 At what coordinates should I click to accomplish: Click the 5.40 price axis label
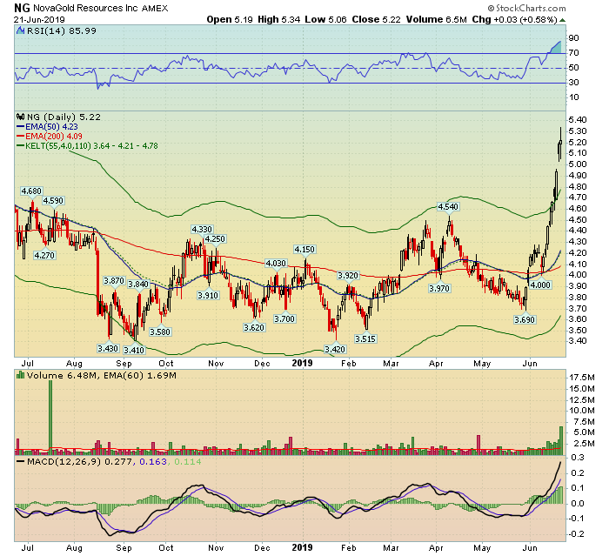pos(577,120)
